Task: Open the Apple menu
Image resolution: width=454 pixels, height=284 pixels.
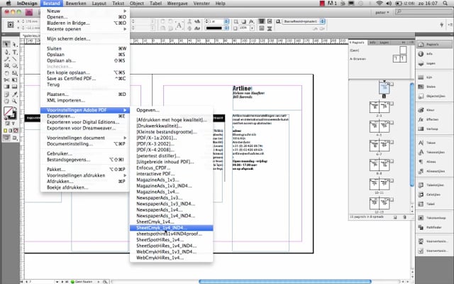Action: (9, 4)
